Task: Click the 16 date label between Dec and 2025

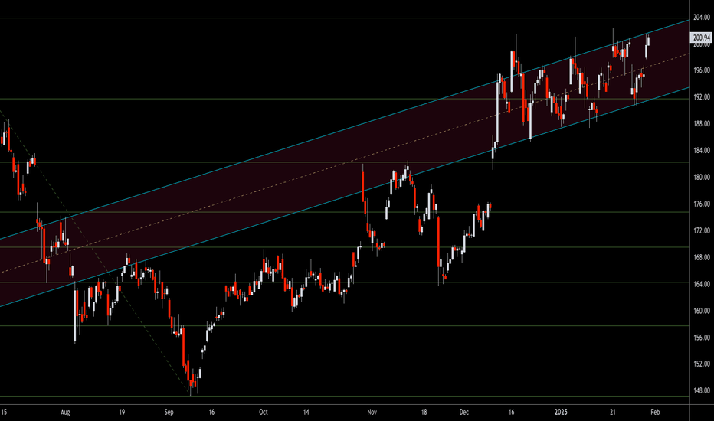Action: (x=511, y=413)
